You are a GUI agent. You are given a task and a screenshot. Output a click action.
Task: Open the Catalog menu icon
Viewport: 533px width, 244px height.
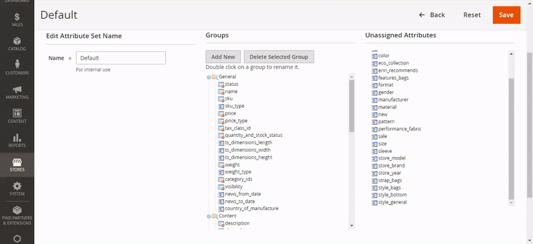click(17, 41)
